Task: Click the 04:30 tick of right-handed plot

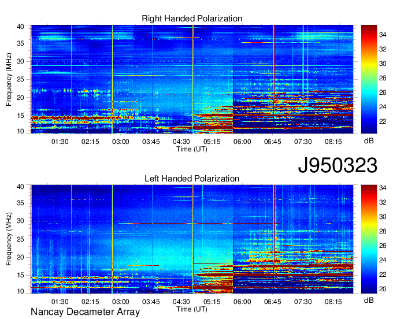Action: pos(181,142)
